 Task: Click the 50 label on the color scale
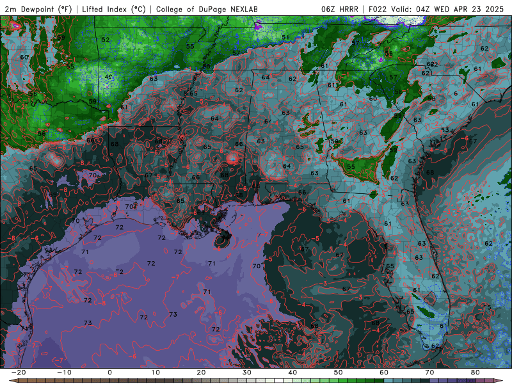pos(339,372)
